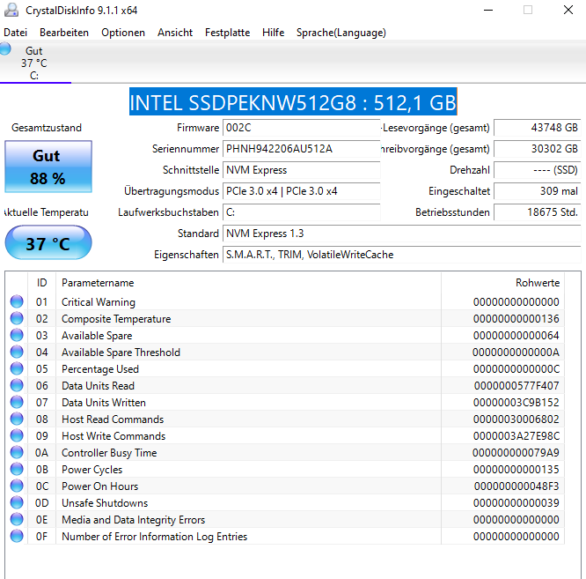
Task: Click the CrystalDiskInfo app icon in title bar
Action: point(11,10)
